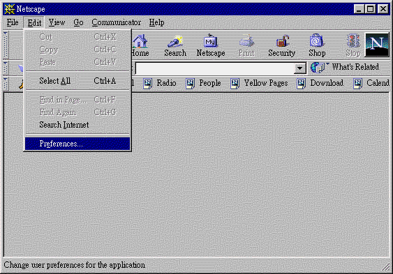This screenshot has height=274, width=393.
Task: Open the Download personal toolbar link
Action: 320,83
